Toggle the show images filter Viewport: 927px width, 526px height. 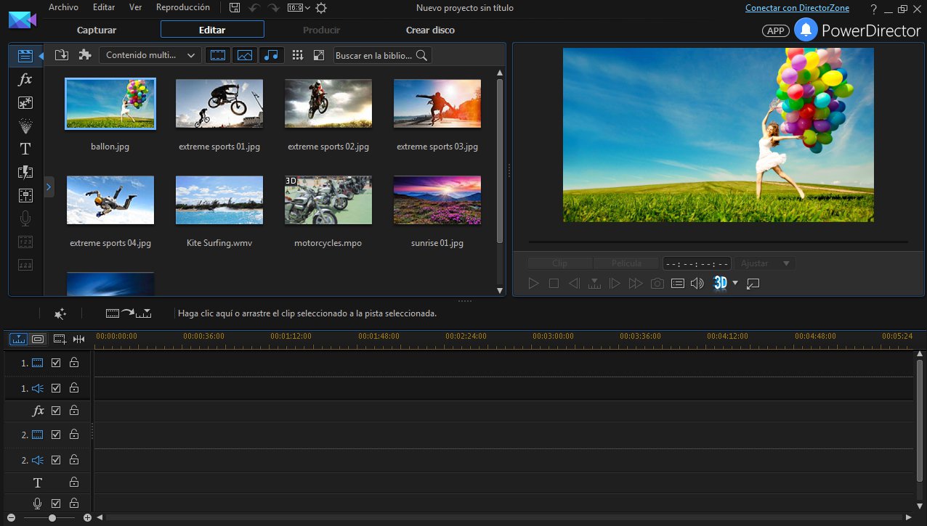[245, 55]
